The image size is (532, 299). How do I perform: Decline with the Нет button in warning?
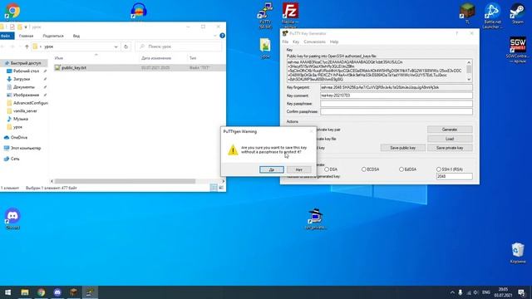click(x=298, y=169)
